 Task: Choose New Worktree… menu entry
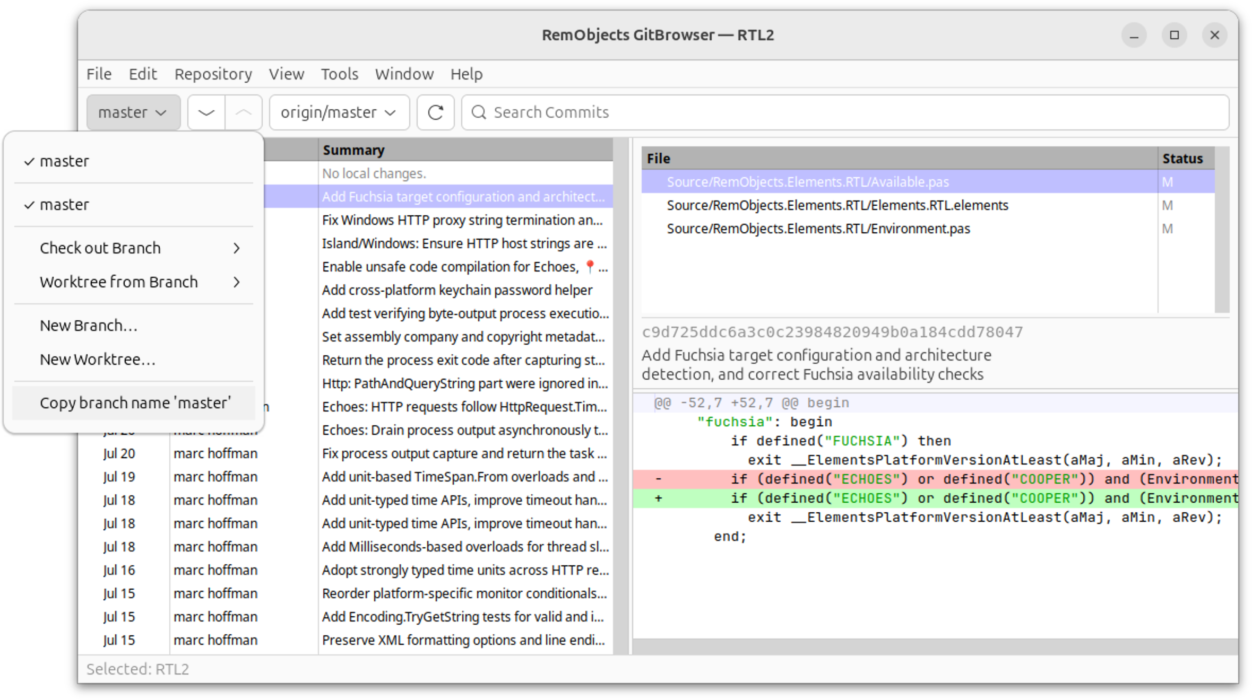point(133,360)
